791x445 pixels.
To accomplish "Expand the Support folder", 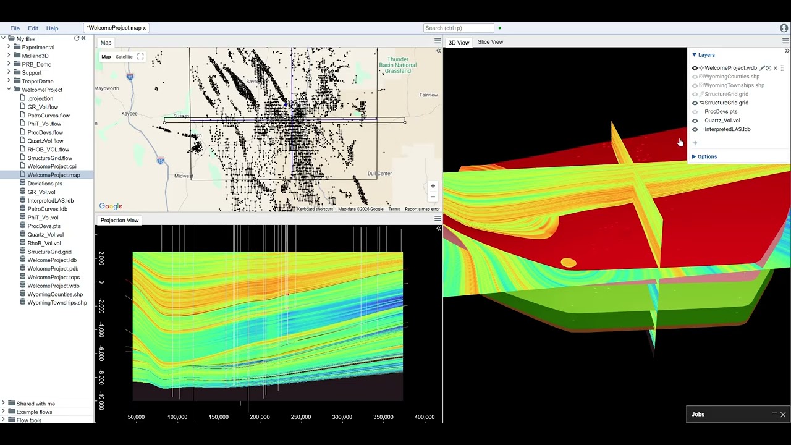I will tap(9, 73).
